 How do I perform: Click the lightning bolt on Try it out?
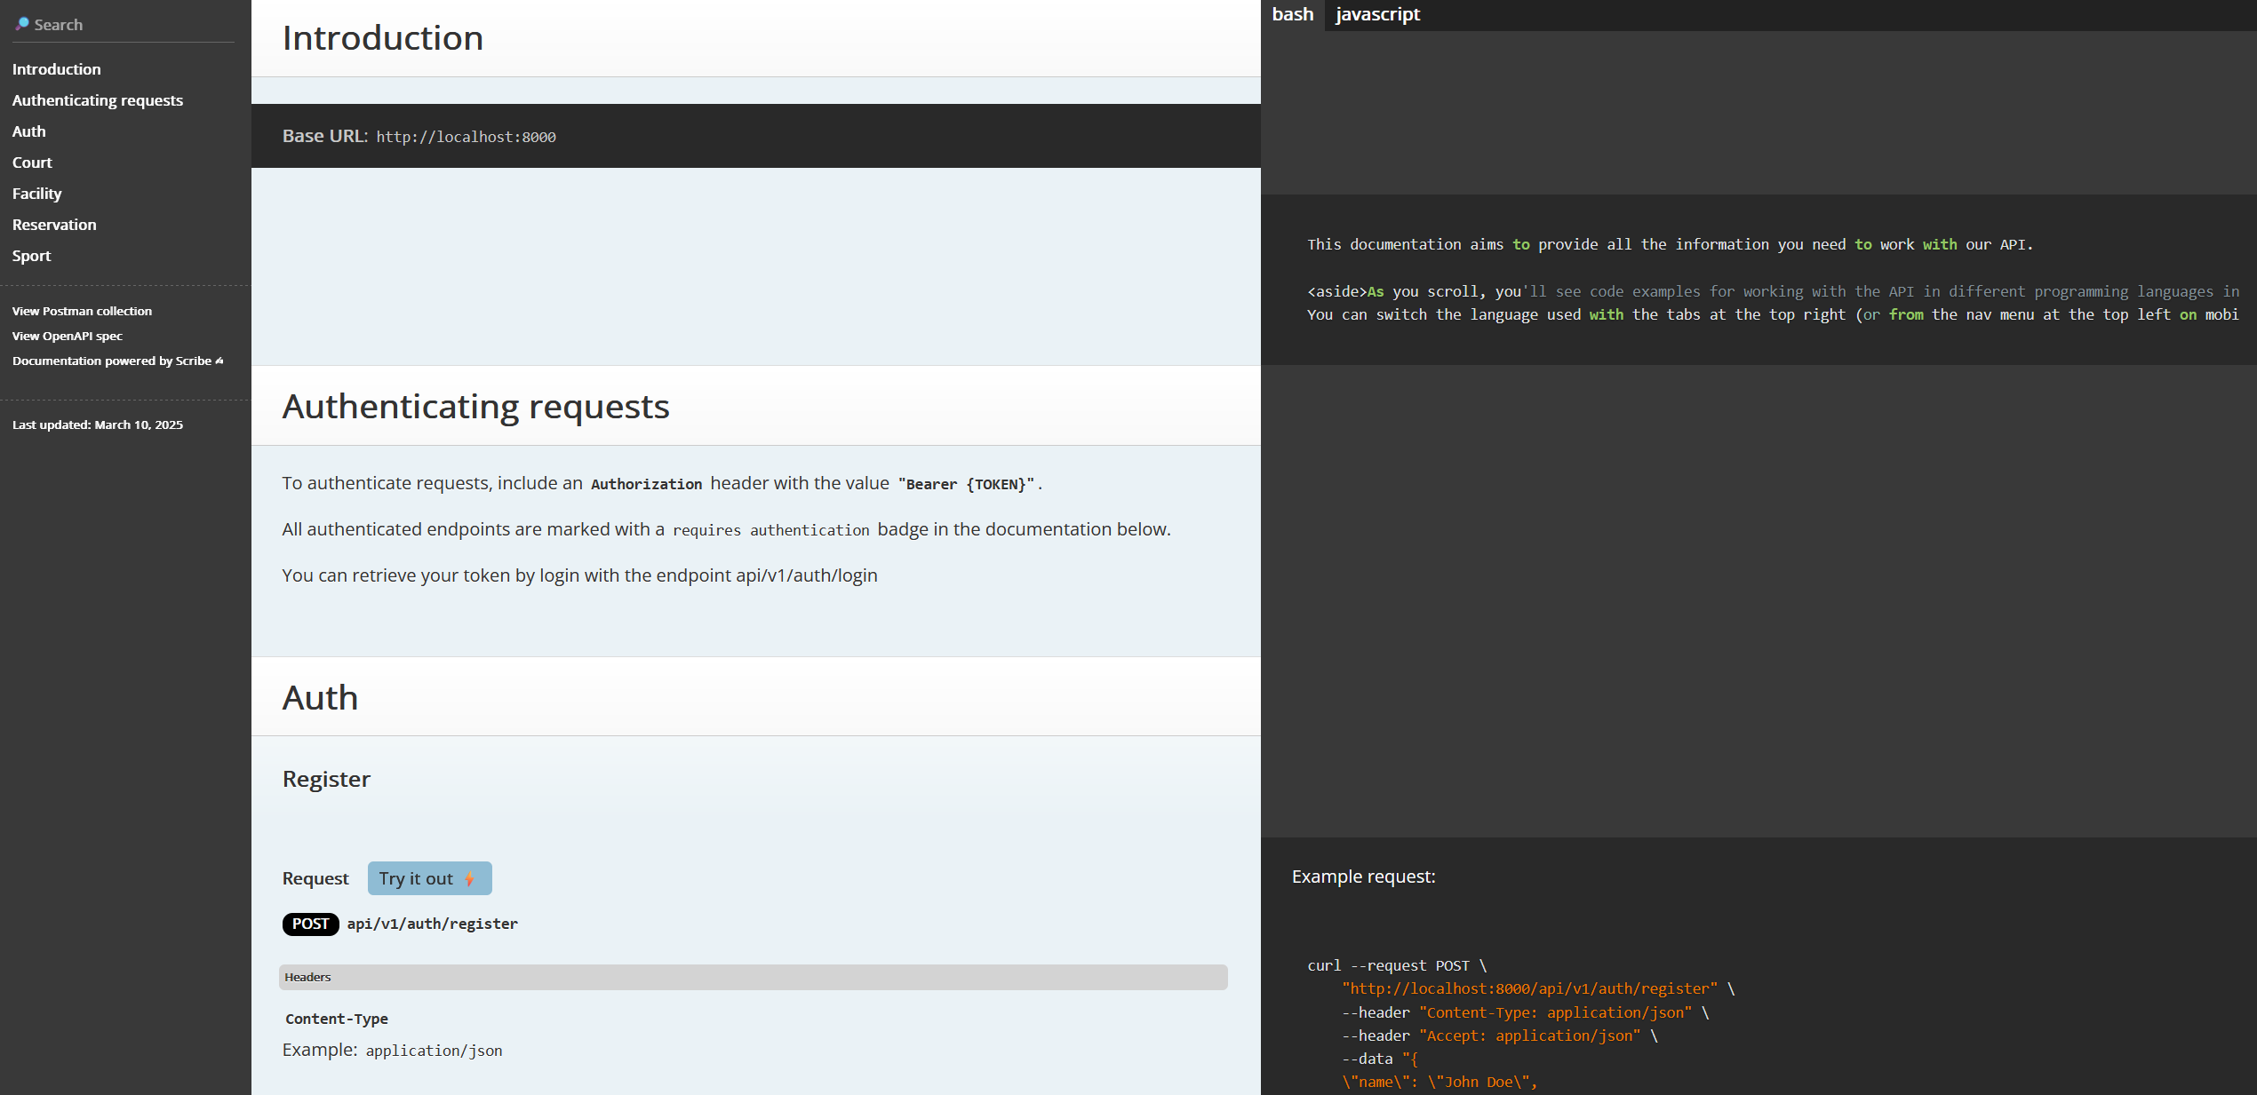tap(471, 878)
